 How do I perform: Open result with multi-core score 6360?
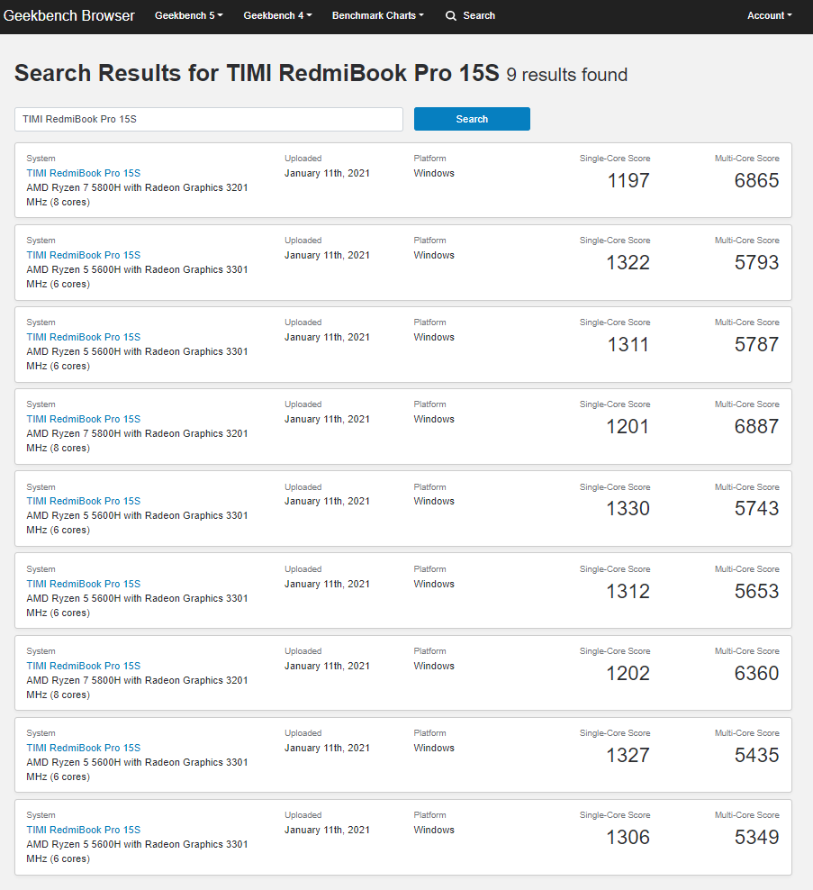coord(83,666)
